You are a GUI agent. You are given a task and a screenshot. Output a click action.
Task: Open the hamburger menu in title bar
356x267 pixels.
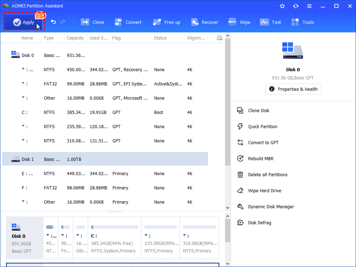309,6
